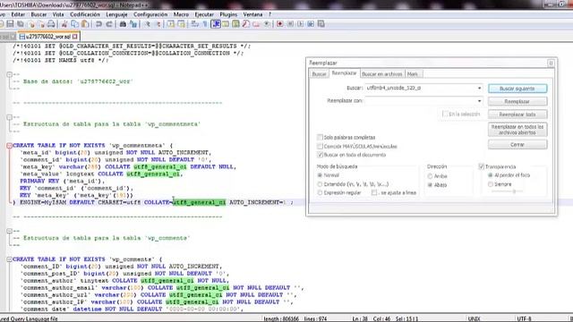The height and width of the screenshot is (322, 573).
Task: Open the Codificación menu
Action: (x=85, y=14)
